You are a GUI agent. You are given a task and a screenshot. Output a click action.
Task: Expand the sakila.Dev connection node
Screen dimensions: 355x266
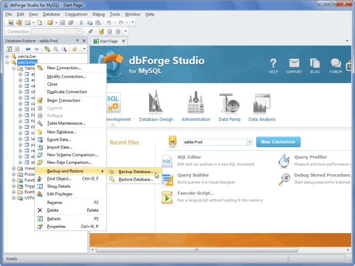pos(7,56)
